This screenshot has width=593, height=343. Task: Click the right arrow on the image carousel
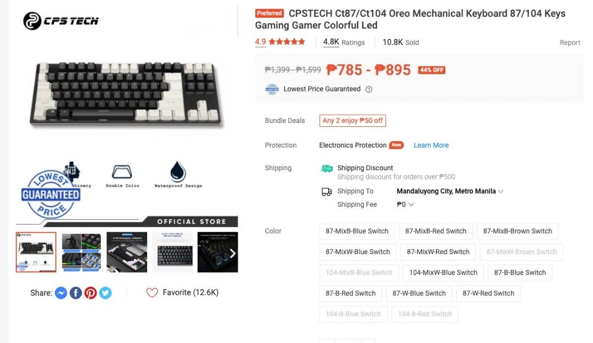tap(232, 253)
